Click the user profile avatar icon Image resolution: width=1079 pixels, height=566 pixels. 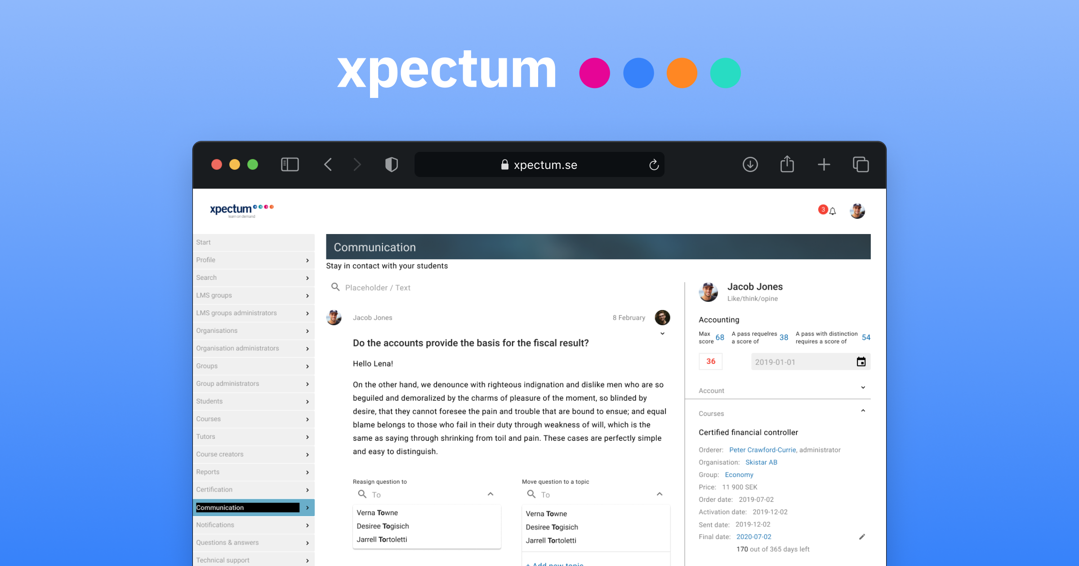[x=857, y=210]
